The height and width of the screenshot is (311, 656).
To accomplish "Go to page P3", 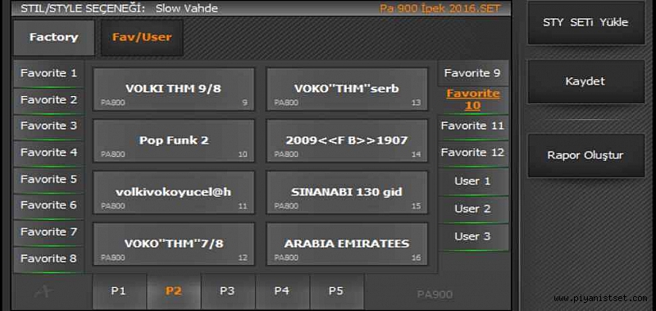I will pos(228,292).
